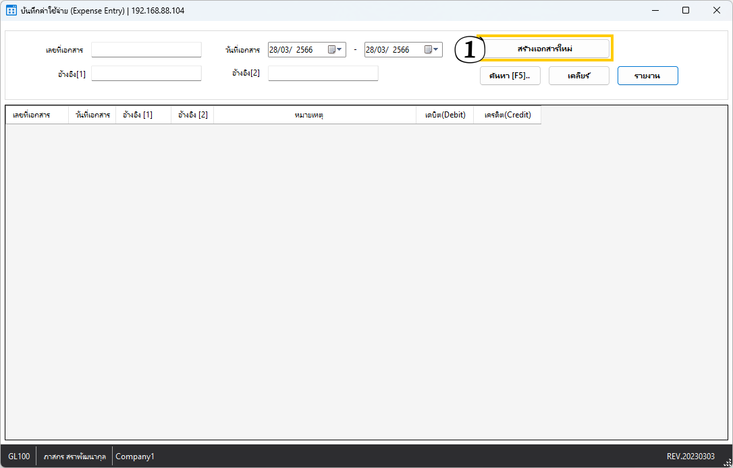Viewport: 733px width, 468px height.
Task: Sort by the เลขที่เอกสาร column header
Action: 32,115
